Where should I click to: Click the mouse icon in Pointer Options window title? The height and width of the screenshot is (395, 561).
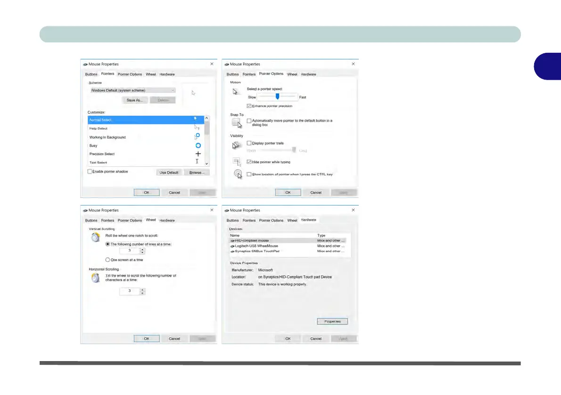point(226,65)
